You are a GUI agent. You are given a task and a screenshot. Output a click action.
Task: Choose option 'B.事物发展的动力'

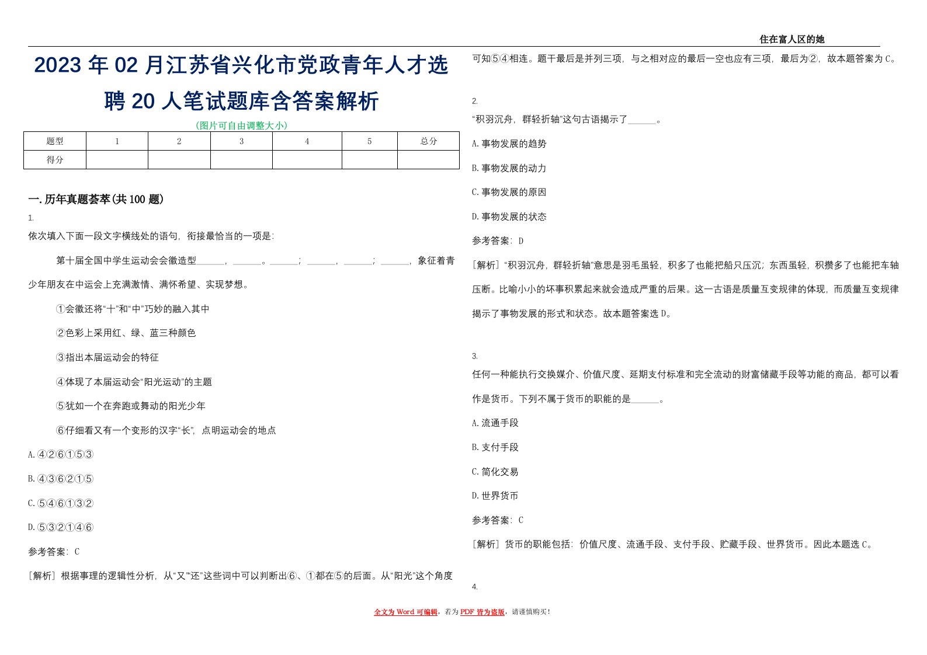point(509,168)
